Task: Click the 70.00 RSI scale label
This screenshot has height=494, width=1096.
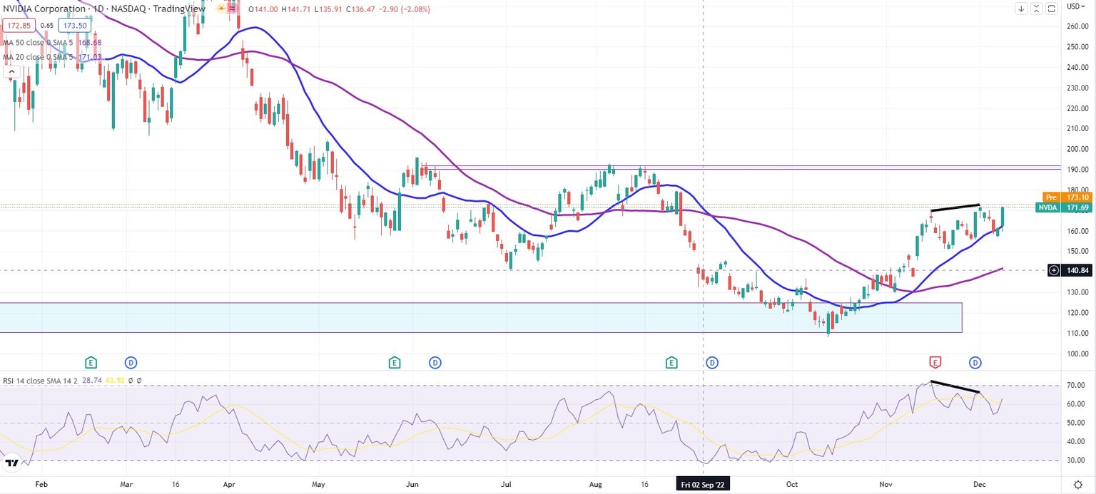Action: 1076,386
